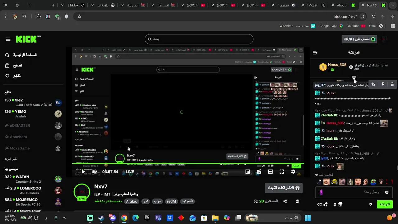This screenshot has width=398, height=224.
Task: Toggle fullscreen in player
Action: 282,172
